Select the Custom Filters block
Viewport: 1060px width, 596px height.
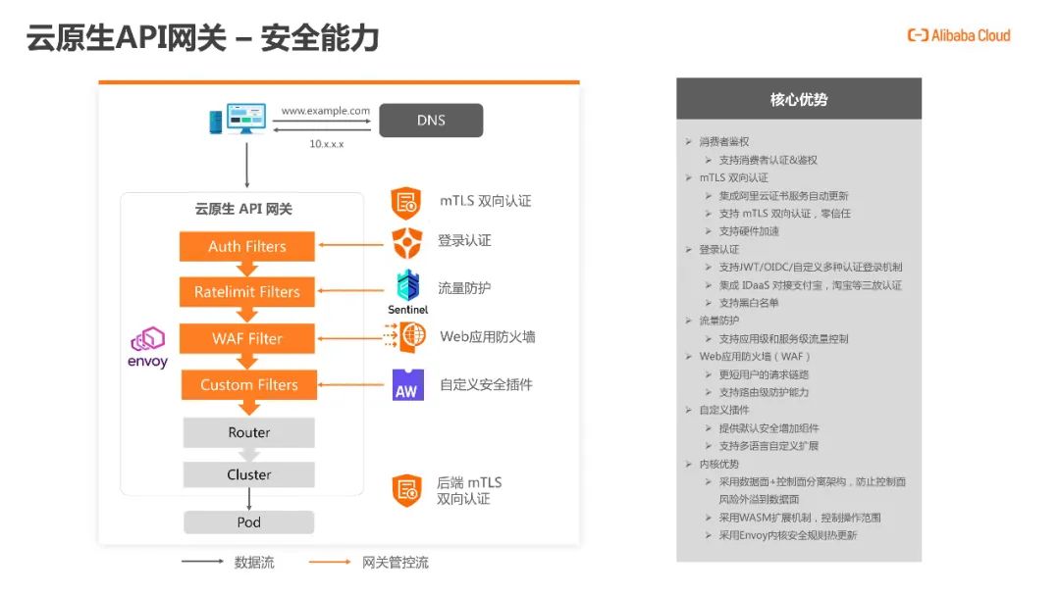(248, 384)
